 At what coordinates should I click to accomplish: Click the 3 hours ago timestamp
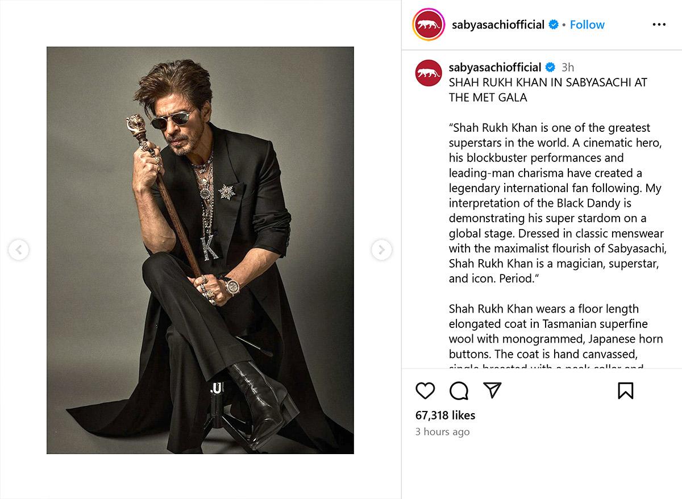[x=442, y=431]
